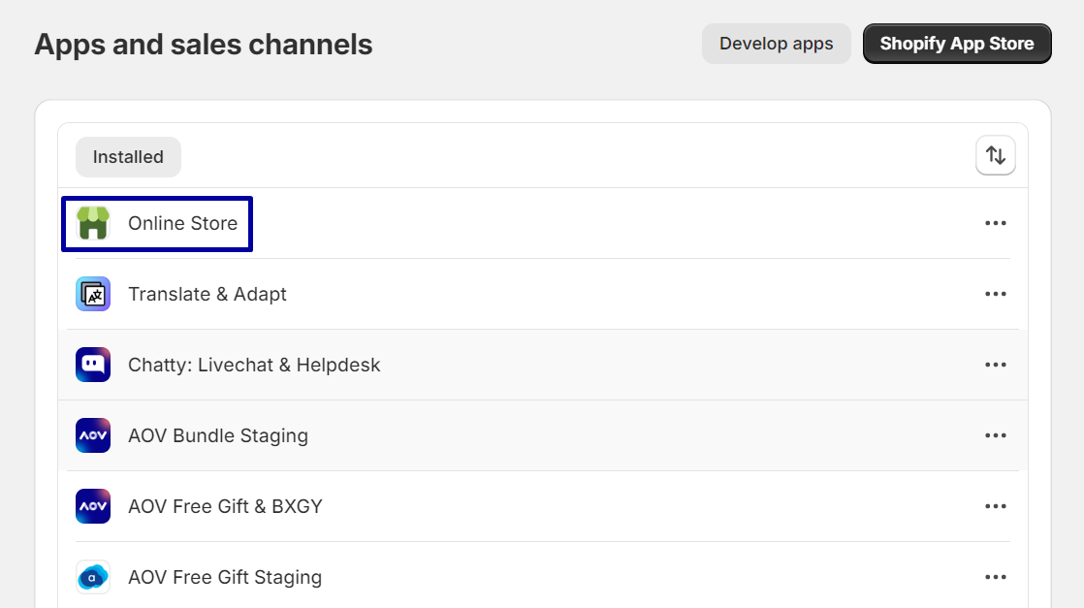This screenshot has width=1084, height=608.
Task: Click the AOV Free Gift Staging icon
Action: (93, 577)
